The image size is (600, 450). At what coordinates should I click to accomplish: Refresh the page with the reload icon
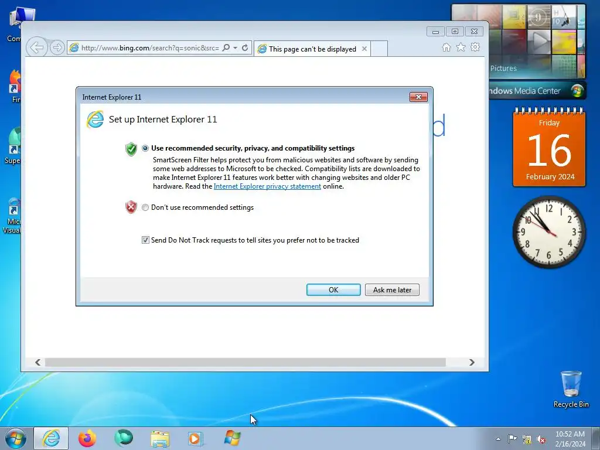point(245,48)
